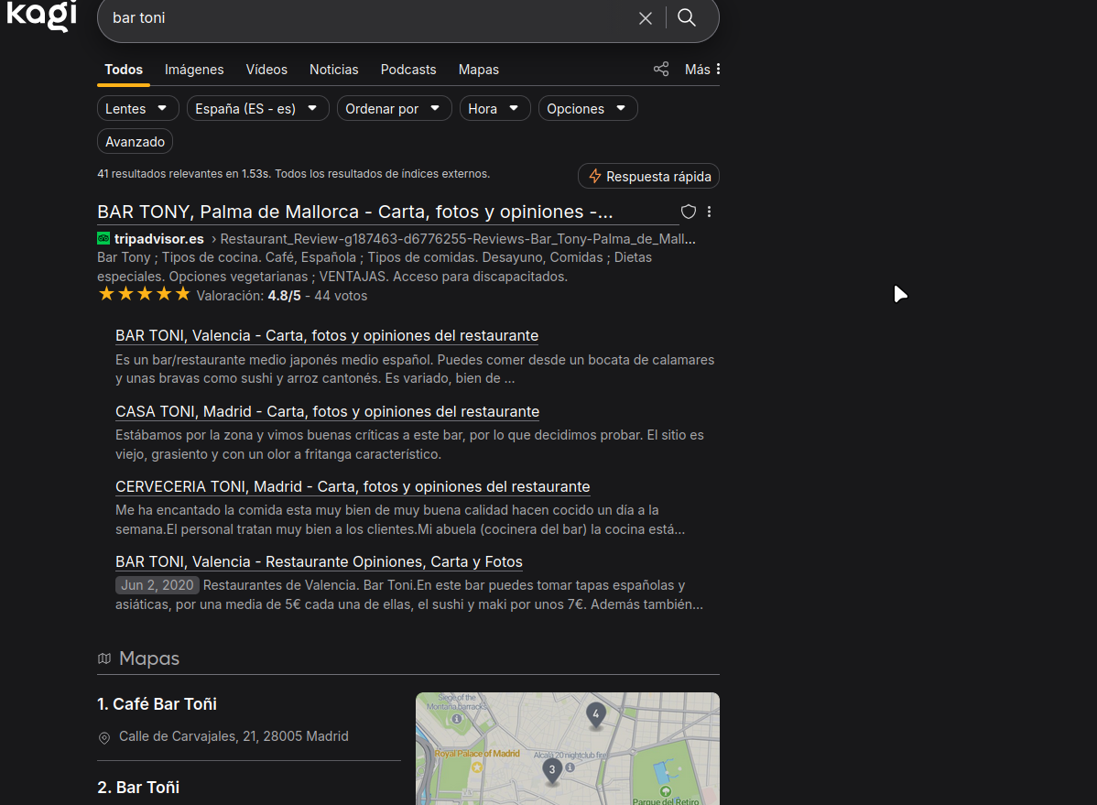This screenshot has height=805, width=1097.
Task: Click the Madrid map thumbnail
Action: click(x=568, y=748)
